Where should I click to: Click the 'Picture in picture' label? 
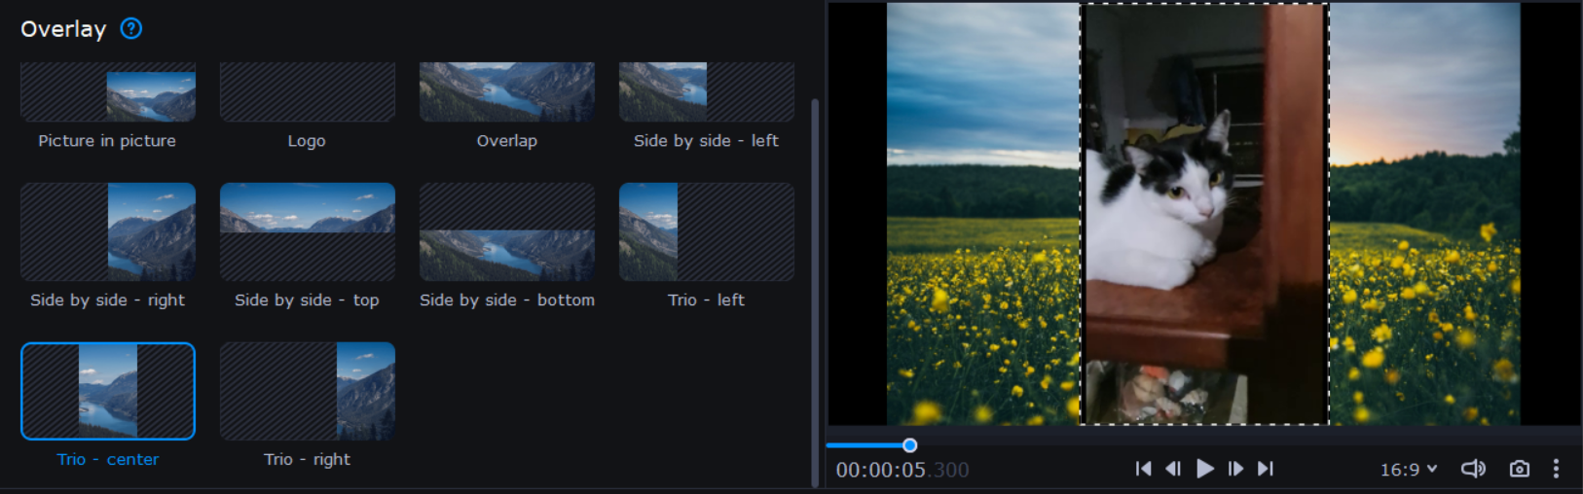107,141
